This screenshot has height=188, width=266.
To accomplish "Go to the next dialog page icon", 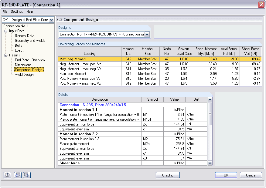I will [27, 175].
